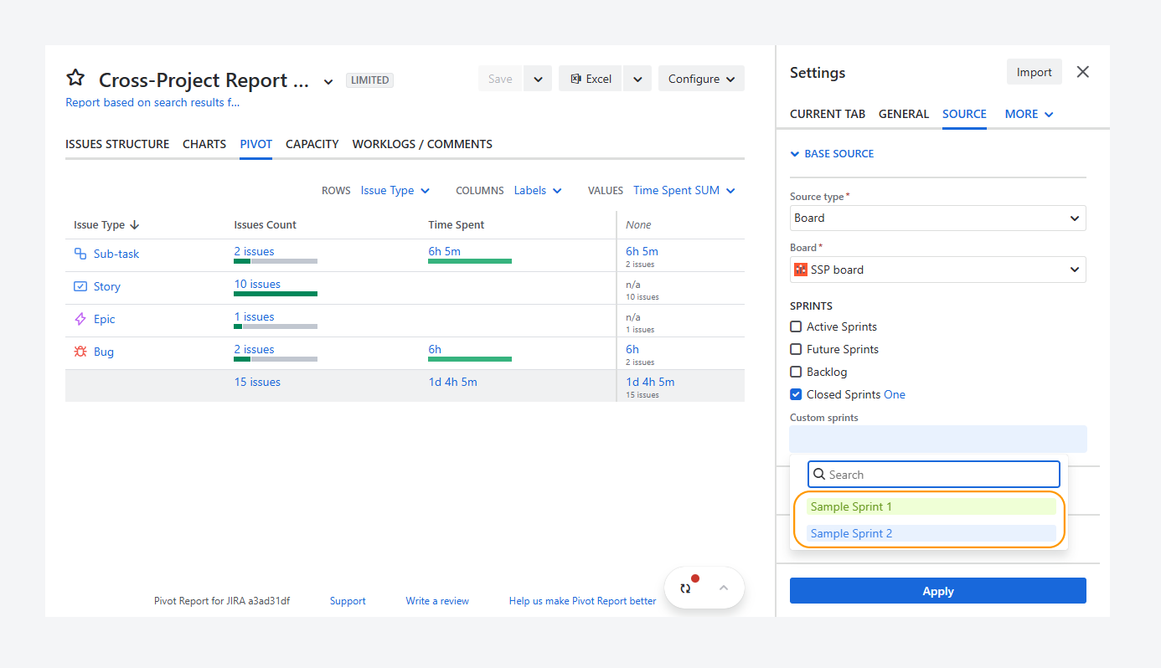Open the report title dropdown chevron
Screen dimensions: 1161x668
(328, 81)
